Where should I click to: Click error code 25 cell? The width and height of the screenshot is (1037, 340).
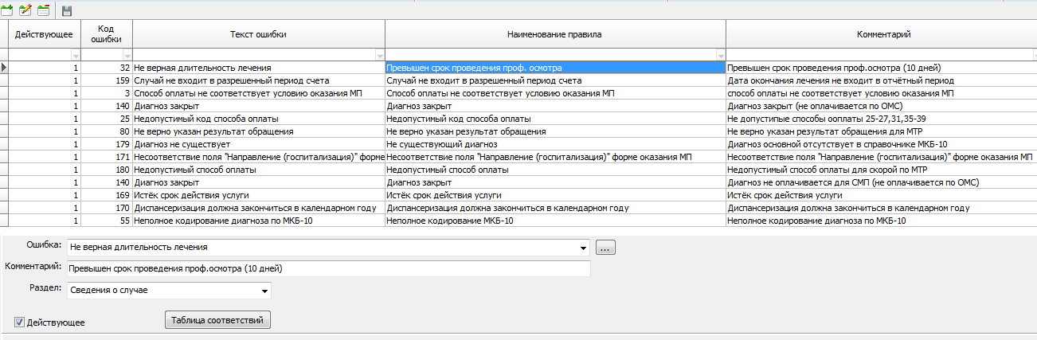click(107, 119)
